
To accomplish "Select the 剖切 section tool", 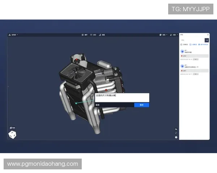I will tap(94, 35).
